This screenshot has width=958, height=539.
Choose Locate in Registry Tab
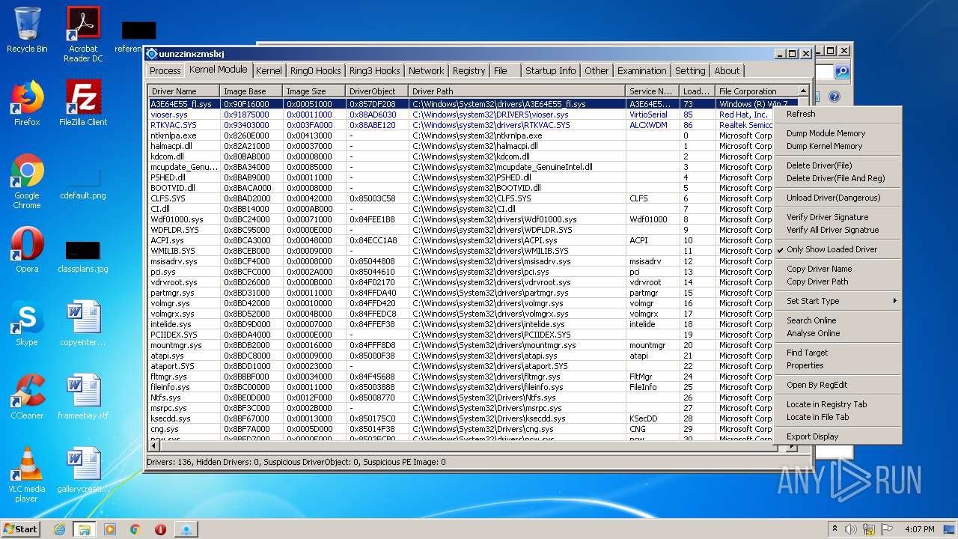pyautogui.click(x=838, y=404)
